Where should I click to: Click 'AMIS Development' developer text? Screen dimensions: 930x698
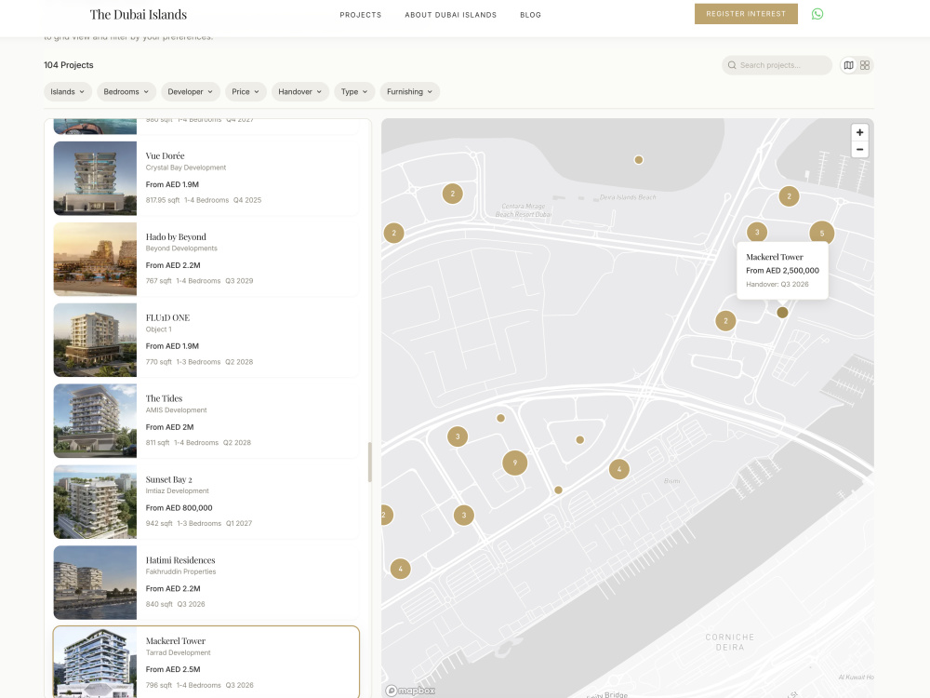[176, 410]
